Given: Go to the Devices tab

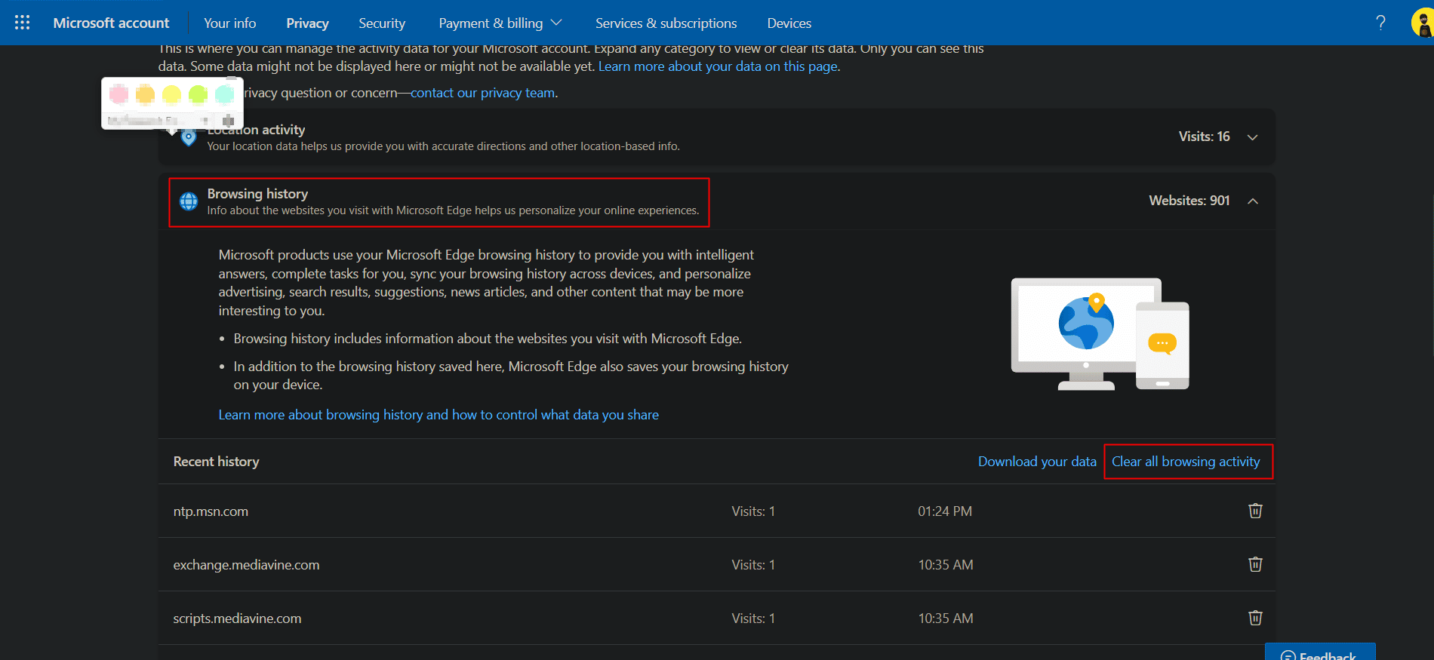Looking at the screenshot, I should click(x=789, y=23).
